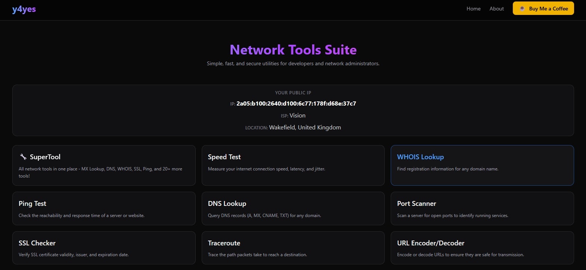Open the URL Encoder/Decoder tool
Screen dimensions: 586x270
tap(482, 248)
